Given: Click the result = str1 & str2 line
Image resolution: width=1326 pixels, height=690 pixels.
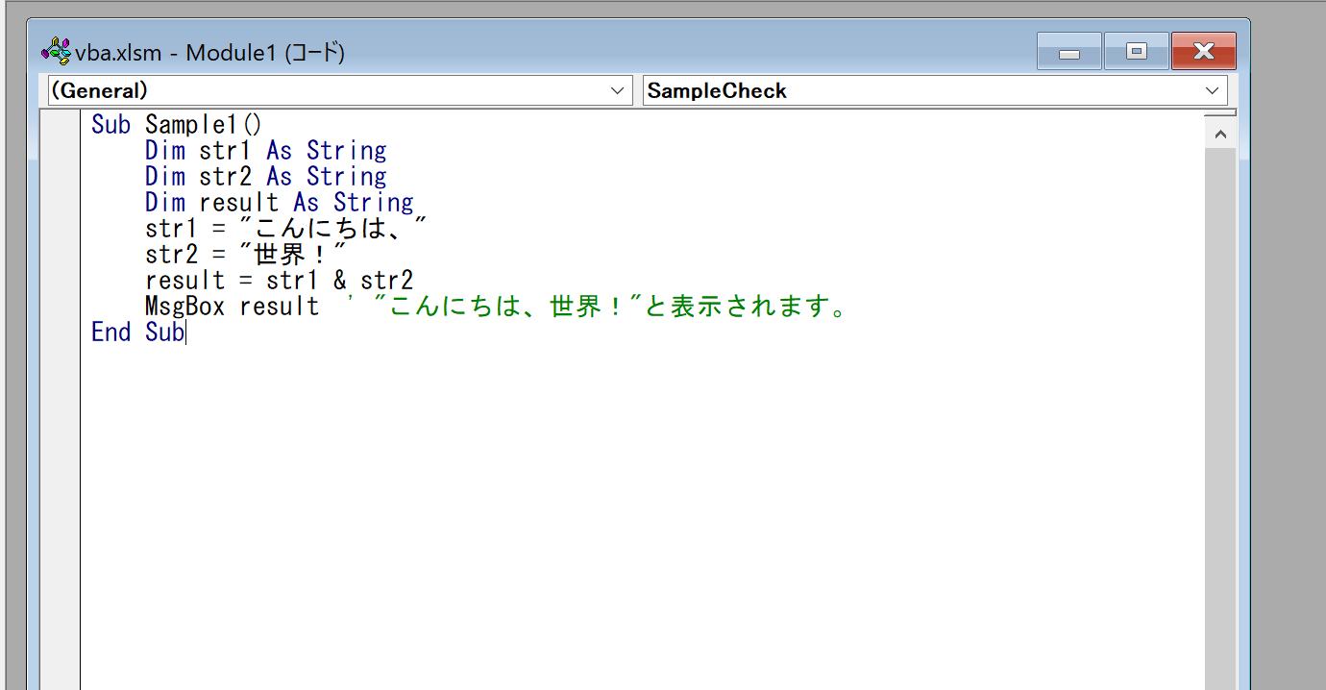Looking at the screenshot, I should click(x=279, y=280).
